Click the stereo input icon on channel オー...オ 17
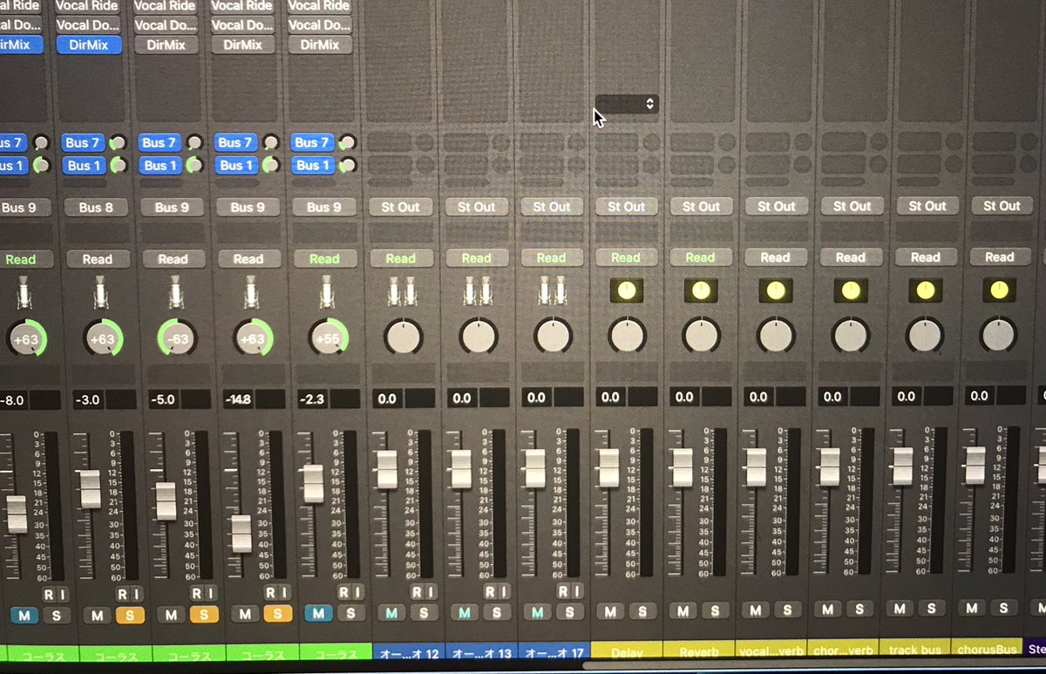This screenshot has width=1046, height=674. [552, 291]
